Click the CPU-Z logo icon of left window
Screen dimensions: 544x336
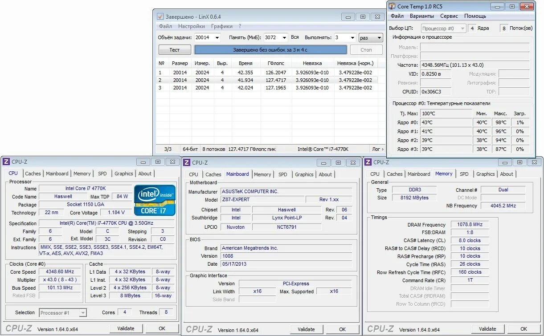coord(6,162)
